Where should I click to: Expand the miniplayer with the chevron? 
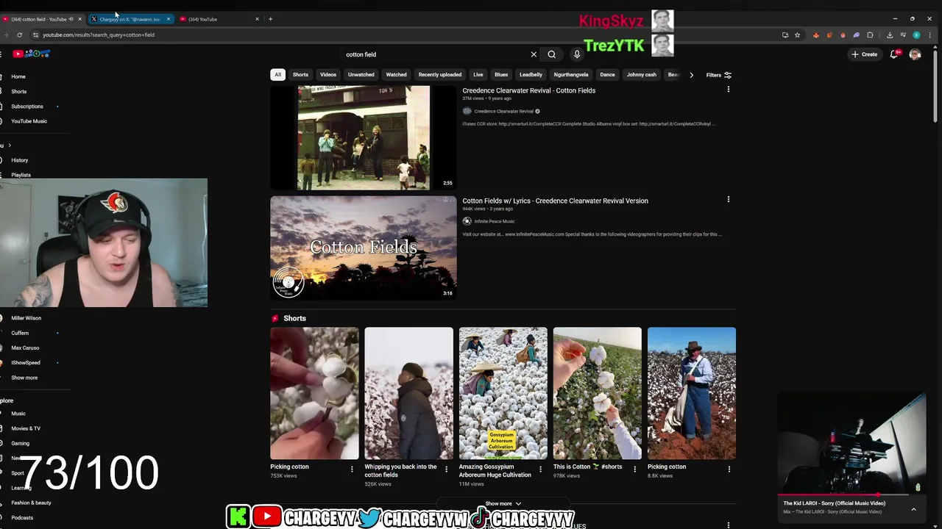(913, 508)
